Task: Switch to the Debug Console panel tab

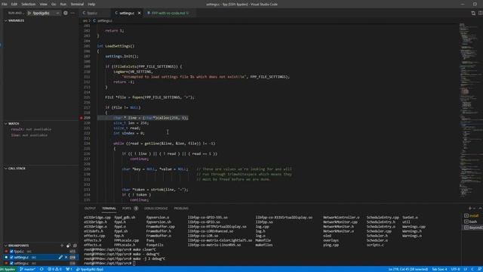Action: tap(156, 209)
